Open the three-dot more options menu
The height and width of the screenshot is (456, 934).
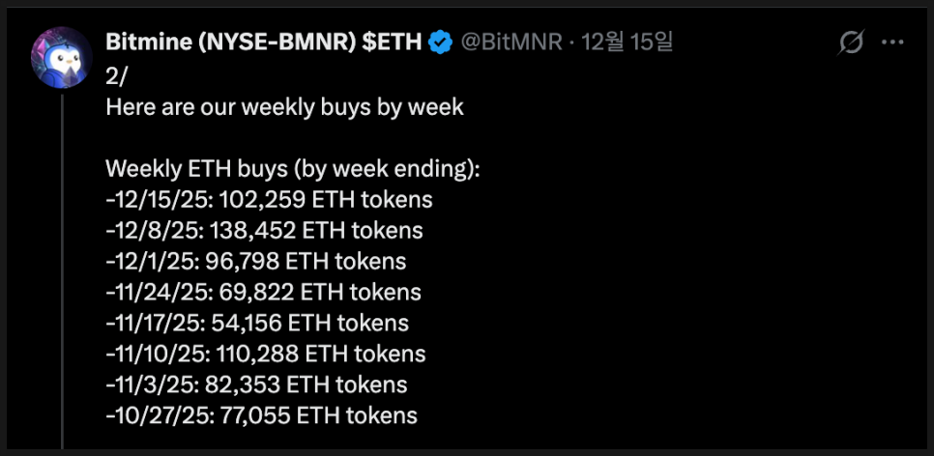click(894, 43)
